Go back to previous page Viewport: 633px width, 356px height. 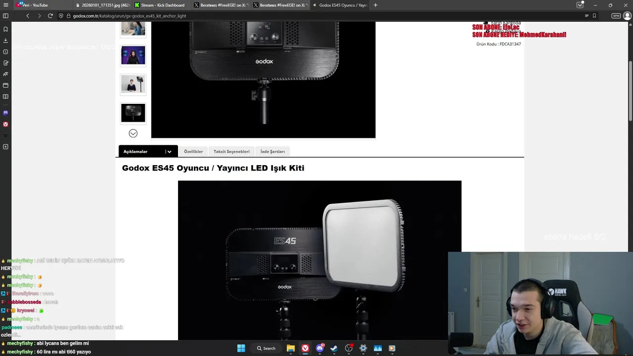point(28,16)
